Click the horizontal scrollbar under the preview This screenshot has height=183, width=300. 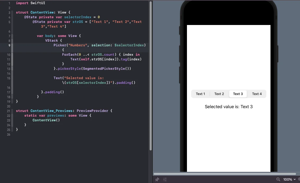click(x=225, y=174)
